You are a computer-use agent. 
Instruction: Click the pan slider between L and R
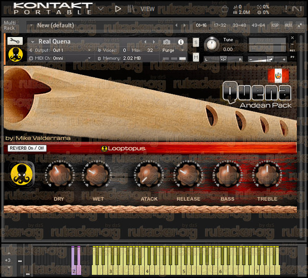(x=223, y=59)
